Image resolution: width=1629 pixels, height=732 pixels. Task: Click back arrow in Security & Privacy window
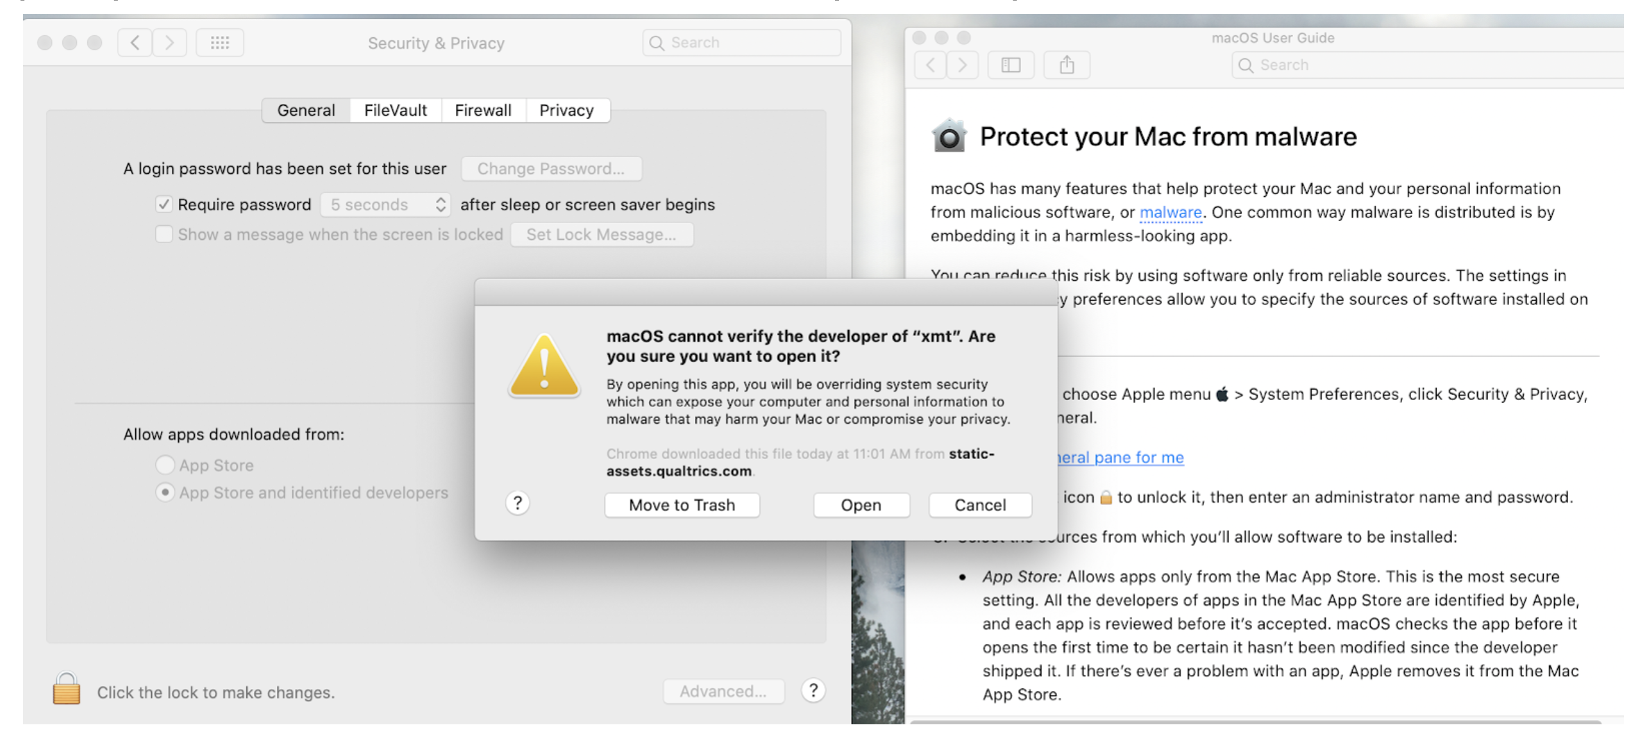click(135, 42)
